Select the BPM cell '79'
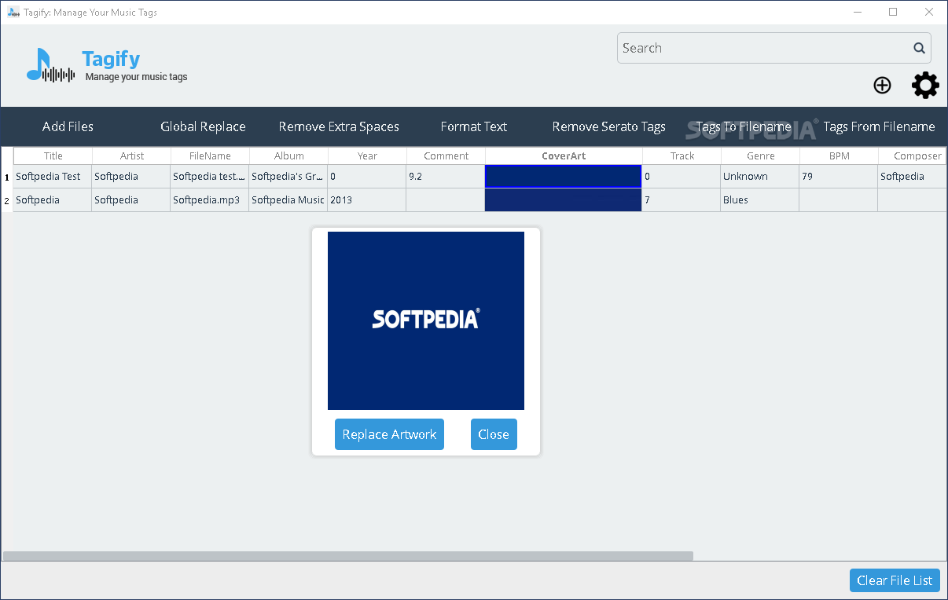This screenshot has width=948, height=600. pyautogui.click(x=839, y=177)
